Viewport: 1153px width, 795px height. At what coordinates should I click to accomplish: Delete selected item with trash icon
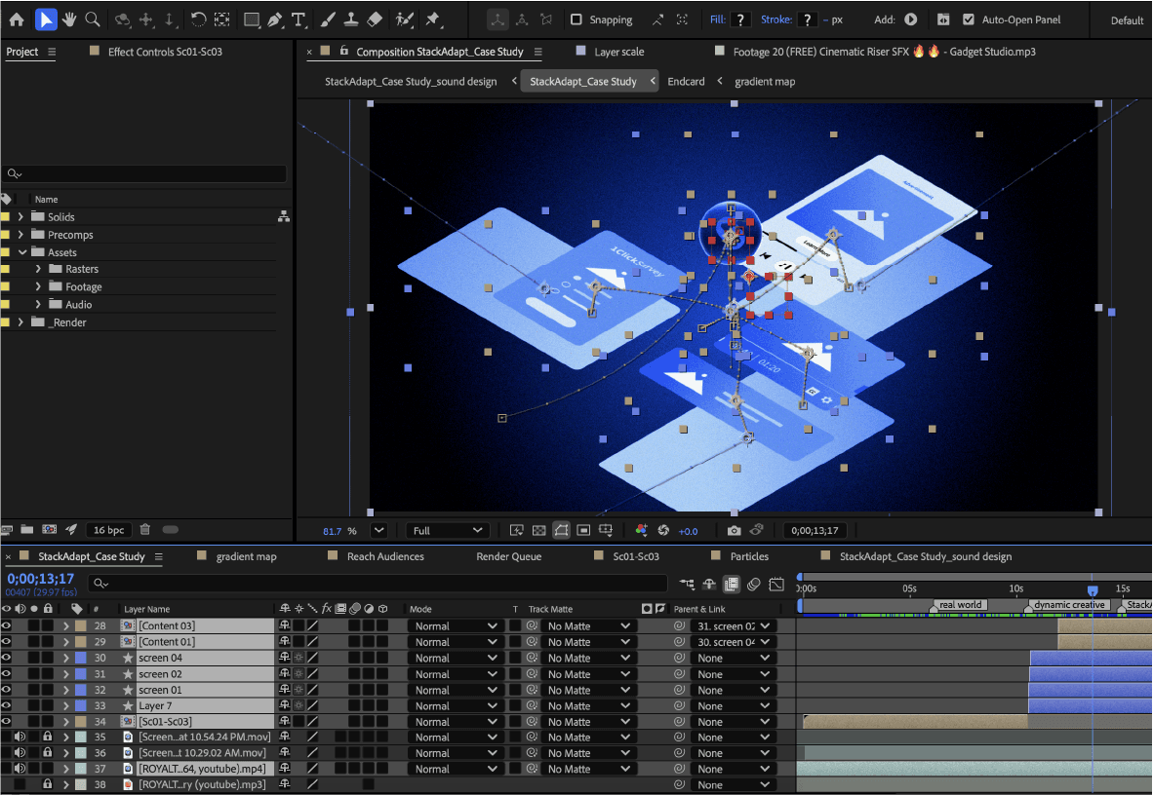click(144, 530)
